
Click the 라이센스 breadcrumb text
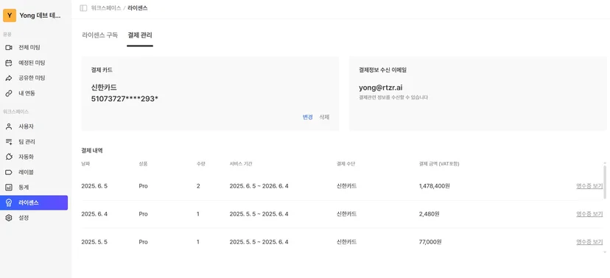[137, 8]
